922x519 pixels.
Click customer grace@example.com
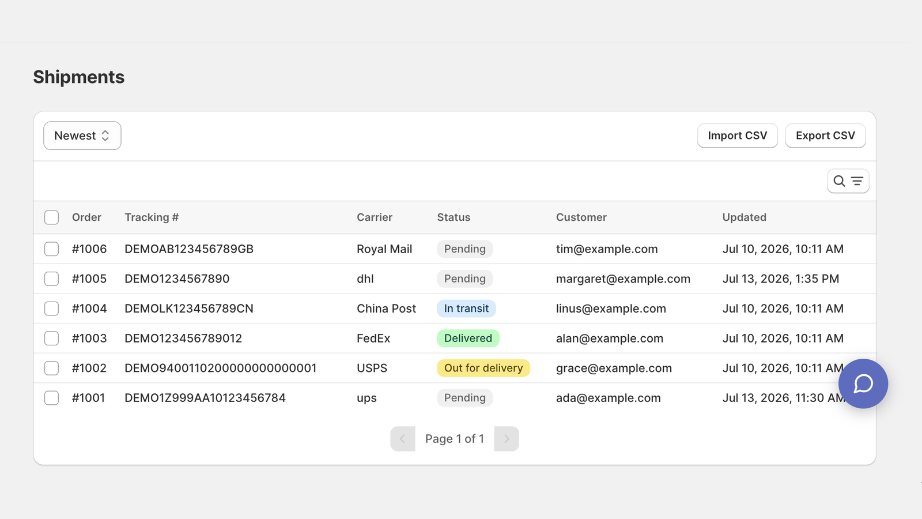pyautogui.click(x=614, y=368)
